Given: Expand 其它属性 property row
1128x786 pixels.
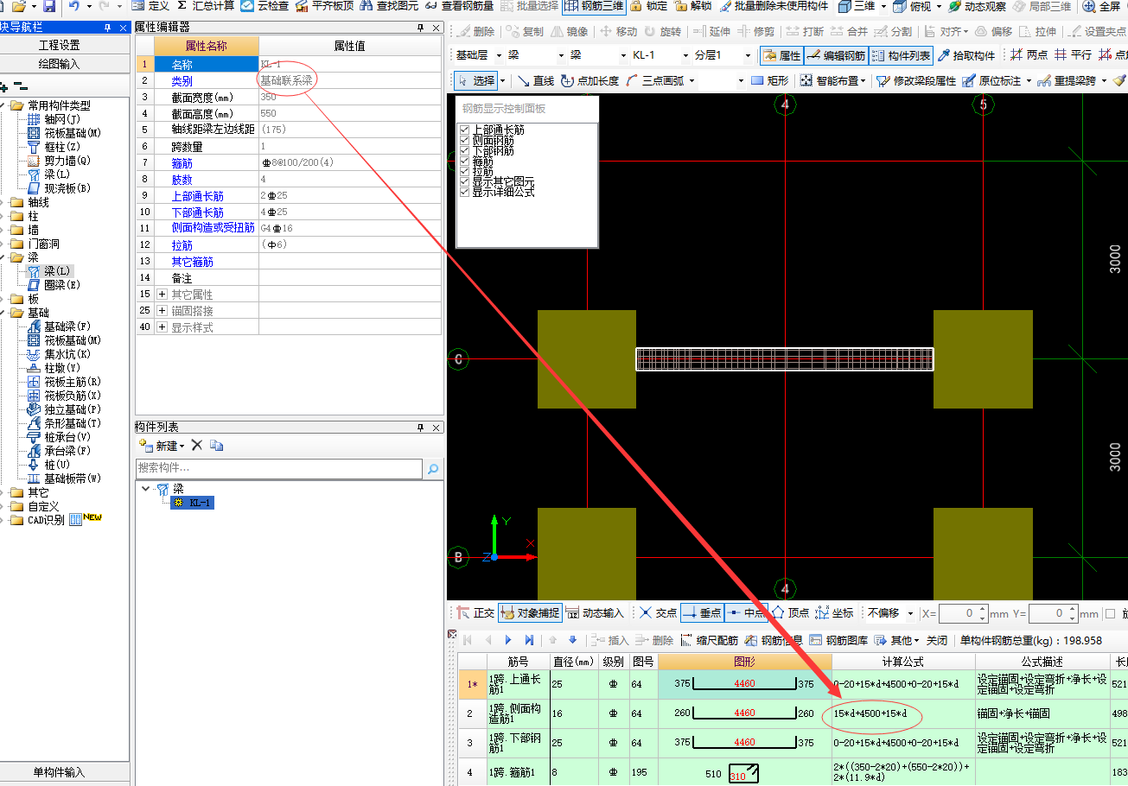Looking at the screenshot, I should (162, 295).
